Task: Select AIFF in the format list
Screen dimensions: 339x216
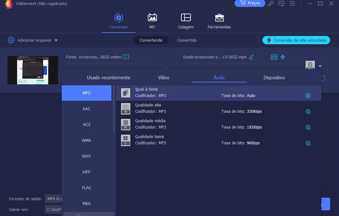Action: click(x=86, y=172)
